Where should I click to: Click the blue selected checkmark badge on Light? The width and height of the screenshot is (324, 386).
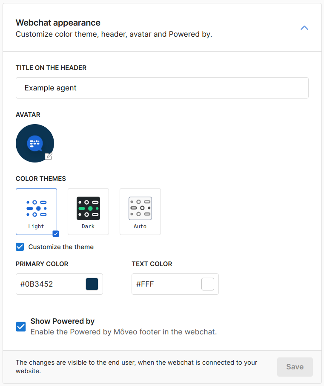55,233
